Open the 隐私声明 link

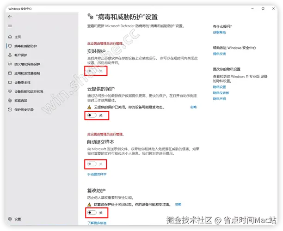point(219,99)
